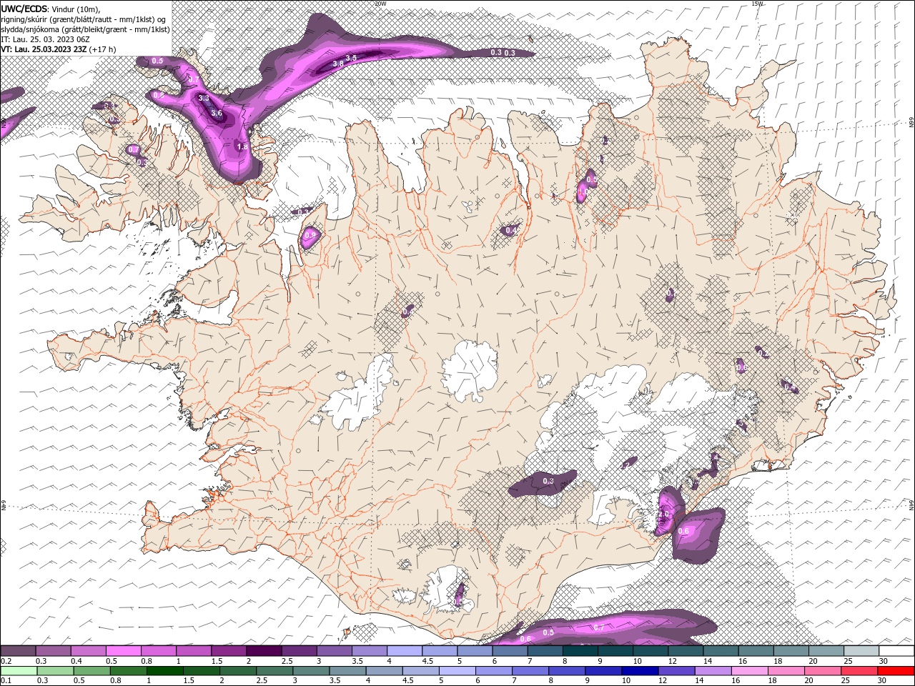Select bottom legend swatch between 5 and 6
The image size is (915, 686).
[x=457, y=671]
